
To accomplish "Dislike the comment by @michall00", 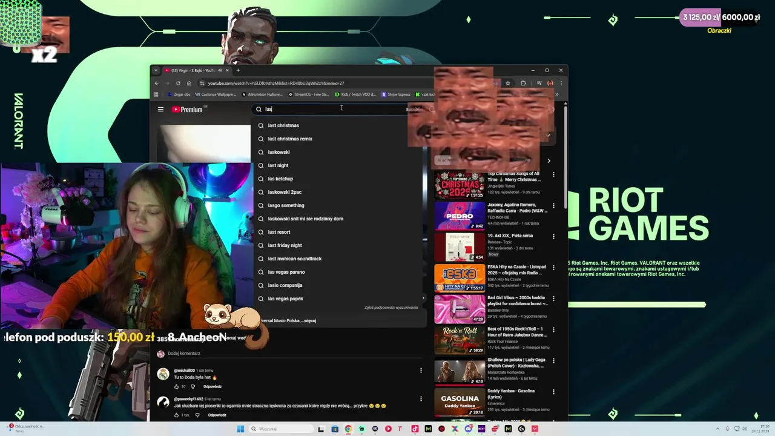I will [193, 386].
